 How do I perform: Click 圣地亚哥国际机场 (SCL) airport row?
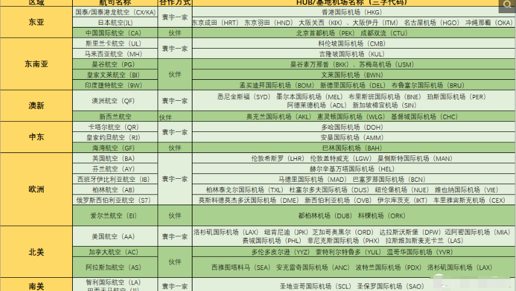[354, 284]
